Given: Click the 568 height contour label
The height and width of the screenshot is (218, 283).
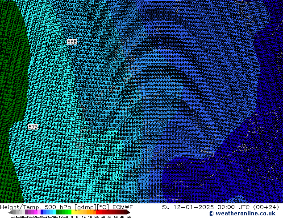Looking at the screenshot, I should pyautogui.click(x=72, y=42).
